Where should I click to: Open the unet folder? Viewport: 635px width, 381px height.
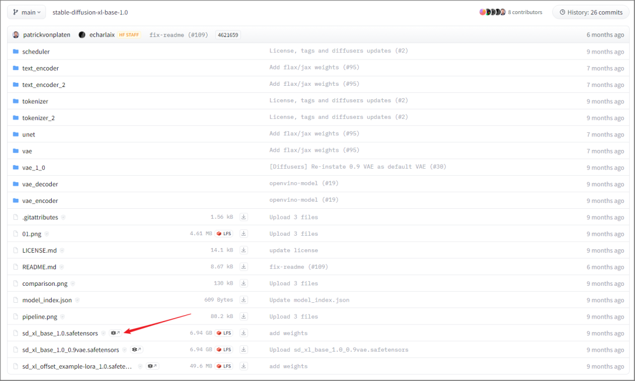pos(29,135)
